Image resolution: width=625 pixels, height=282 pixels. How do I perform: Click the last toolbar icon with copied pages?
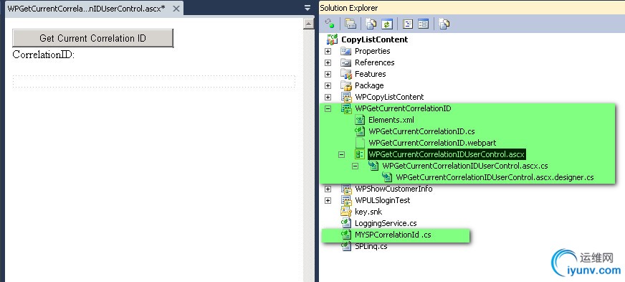(x=444, y=24)
